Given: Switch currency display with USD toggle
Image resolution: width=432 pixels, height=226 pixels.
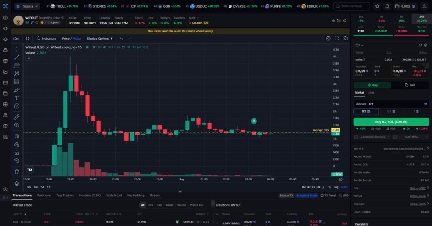Looking at the screenshot, I should [344, 196].
